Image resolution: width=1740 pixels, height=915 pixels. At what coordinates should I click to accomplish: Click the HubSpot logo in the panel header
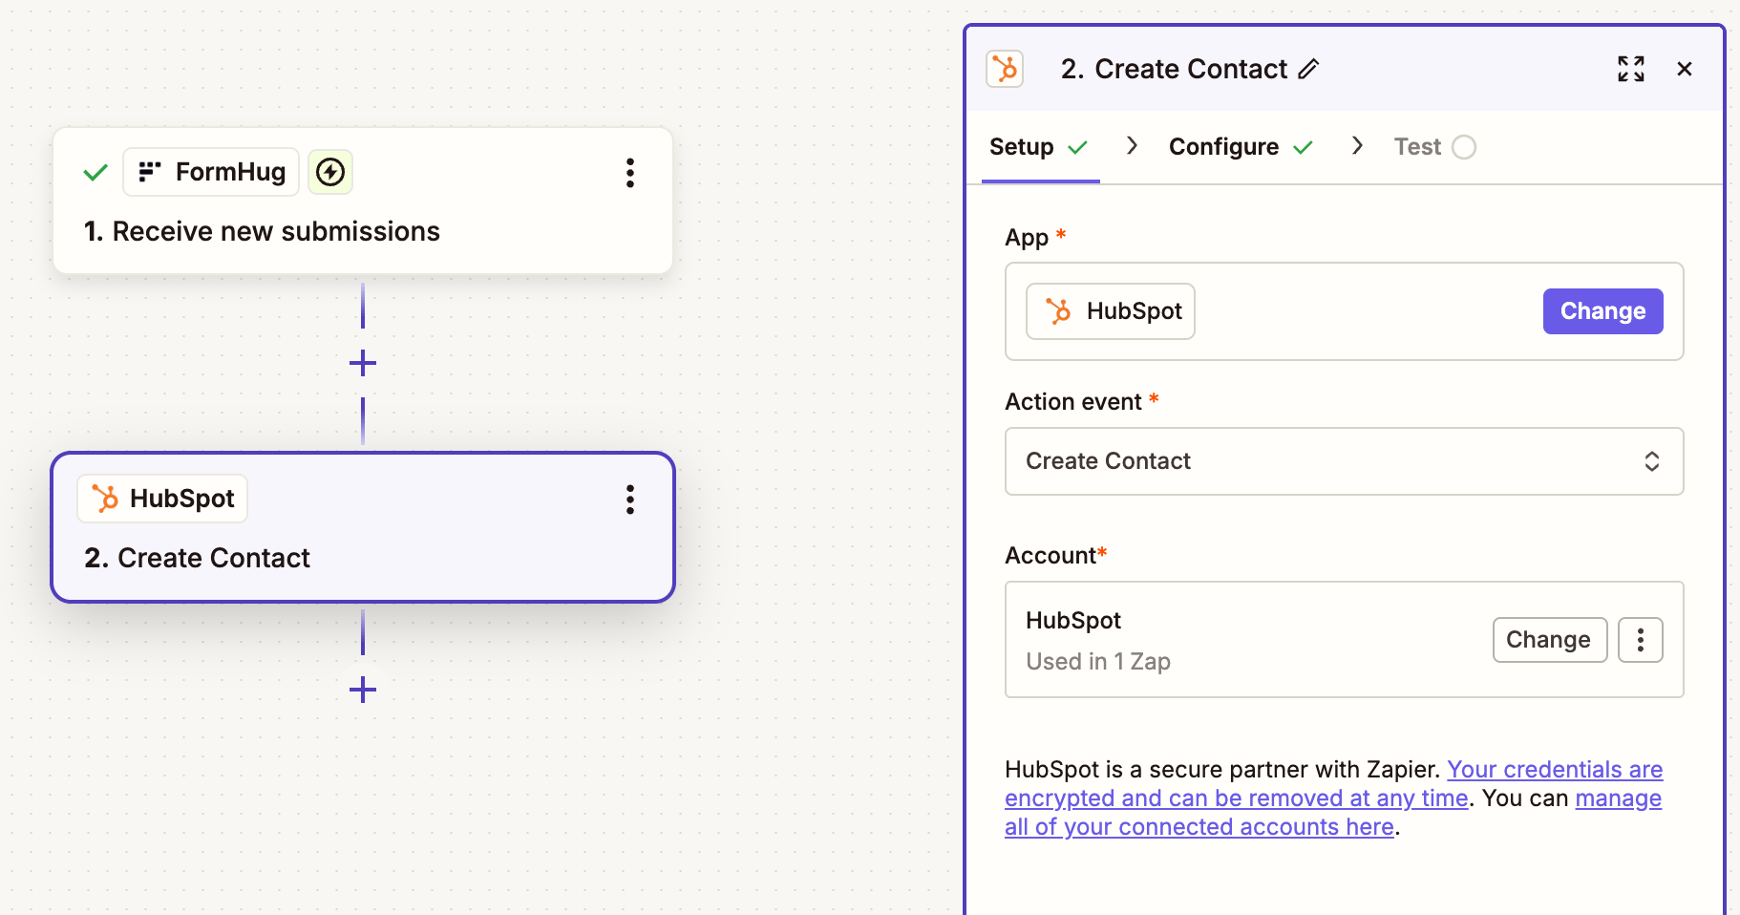coord(1005,69)
